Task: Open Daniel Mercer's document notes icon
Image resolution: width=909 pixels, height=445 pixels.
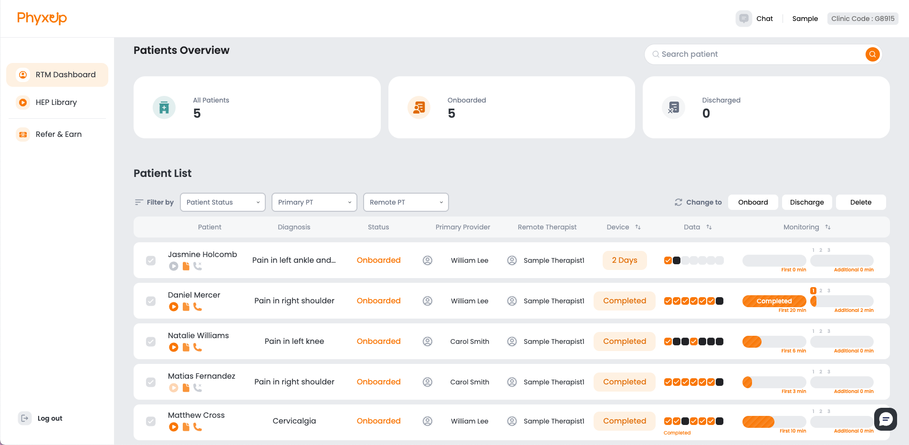Action: coord(186,307)
